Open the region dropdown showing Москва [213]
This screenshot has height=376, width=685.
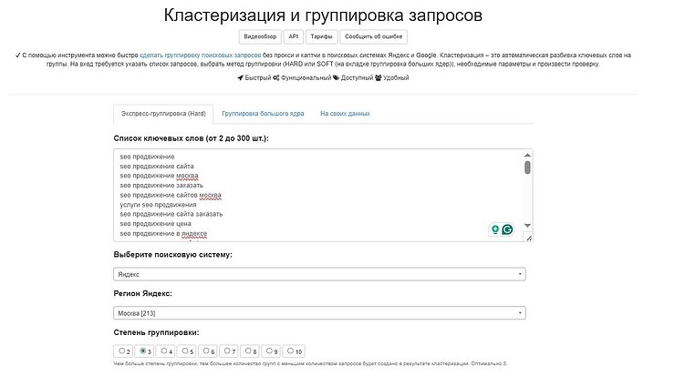319,313
